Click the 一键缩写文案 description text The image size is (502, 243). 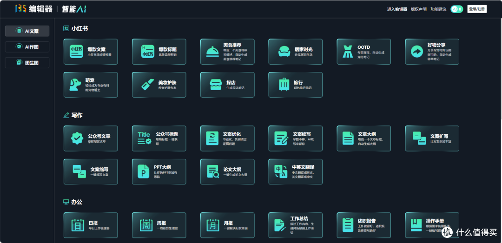(x=99, y=175)
